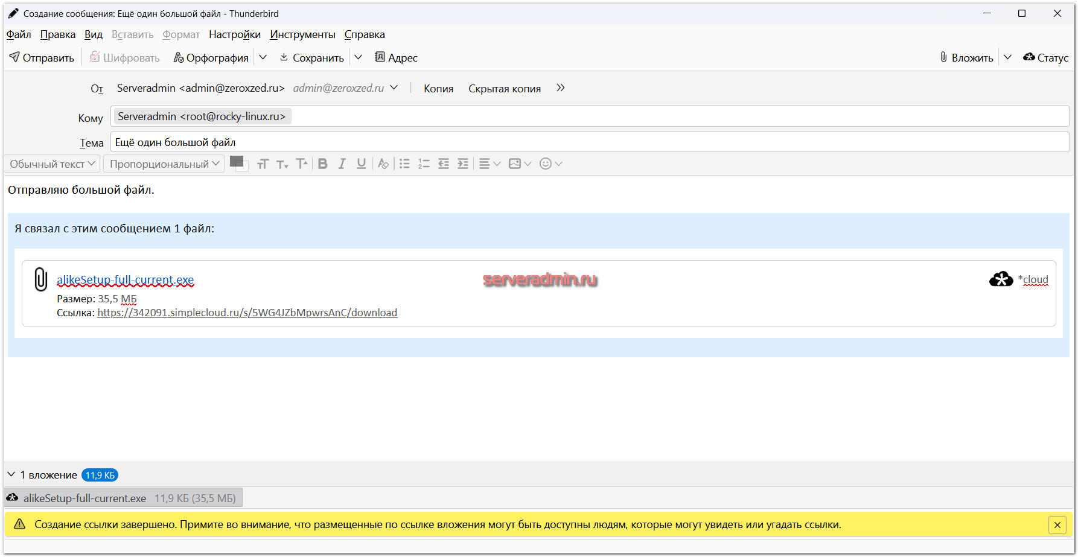Image resolution: width=1078 pixels, height=557 pixels.
Task: Click into the Тема subject field
Action: click(588, 142)
